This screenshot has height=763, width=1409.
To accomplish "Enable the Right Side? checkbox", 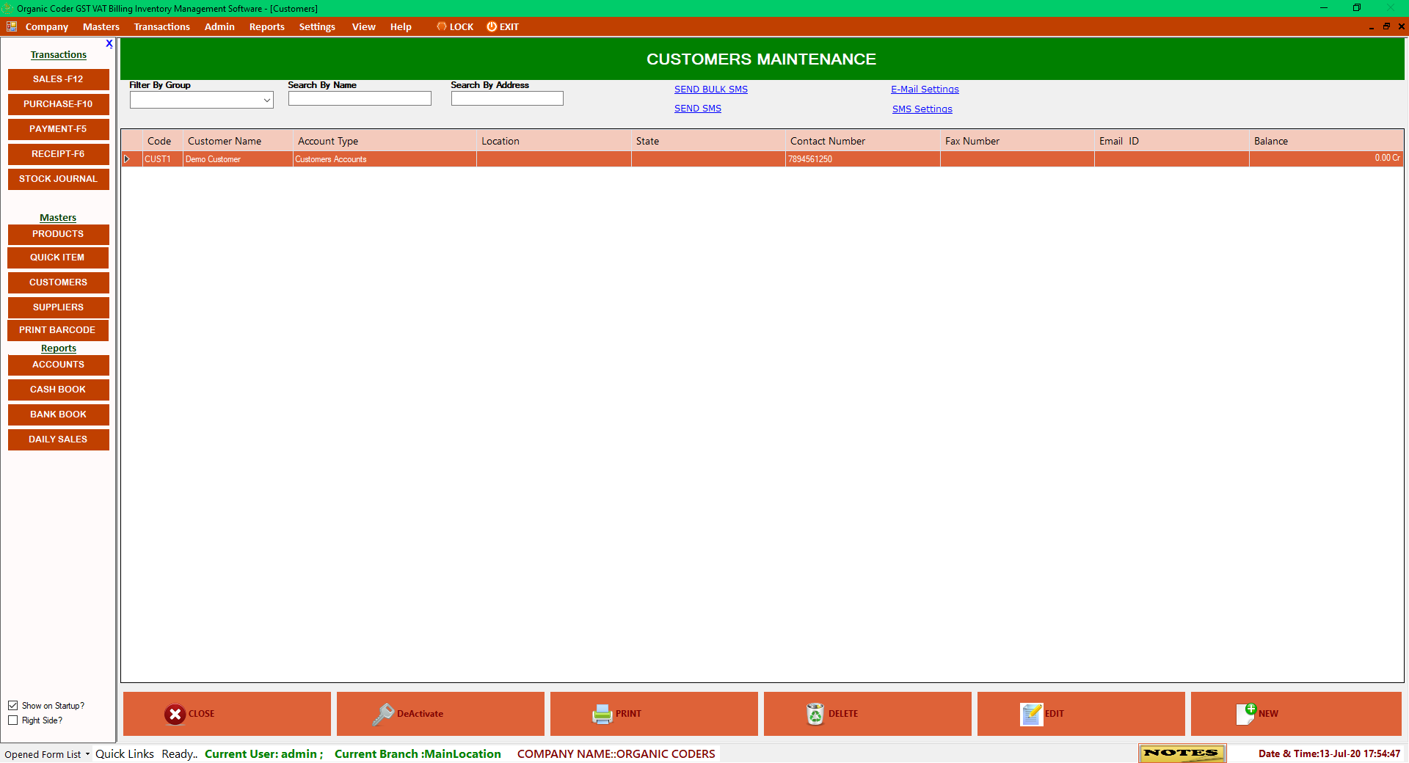I will [13, 720].
